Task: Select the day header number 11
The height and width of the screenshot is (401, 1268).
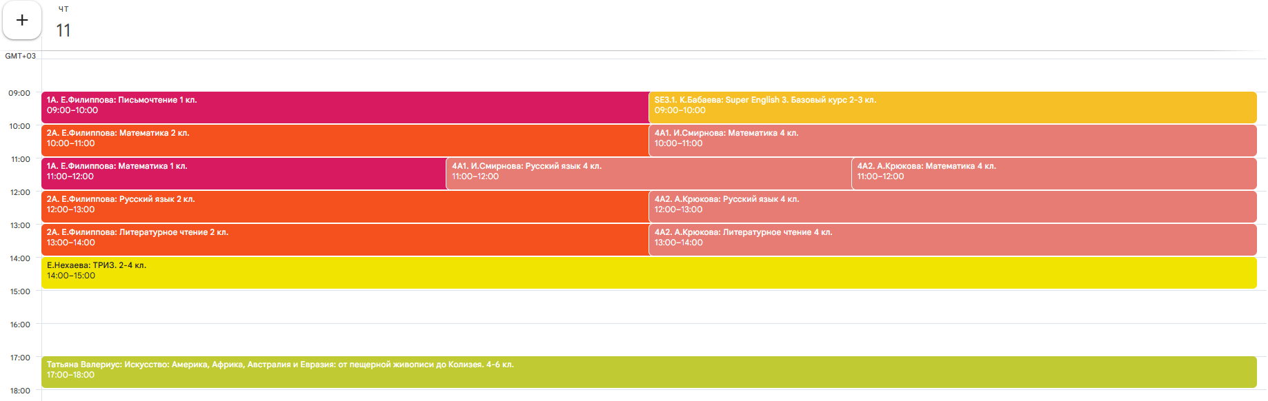Action: pyautogui.click(x=63, y=30)
